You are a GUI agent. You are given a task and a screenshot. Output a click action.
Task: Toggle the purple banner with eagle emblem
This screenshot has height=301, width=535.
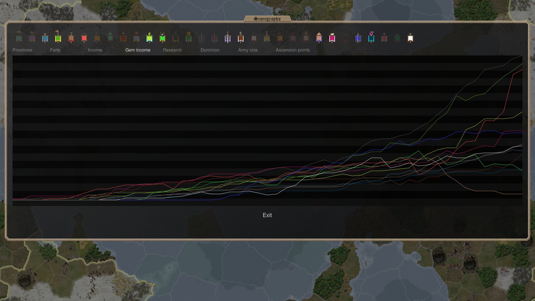tap(32, 37)
